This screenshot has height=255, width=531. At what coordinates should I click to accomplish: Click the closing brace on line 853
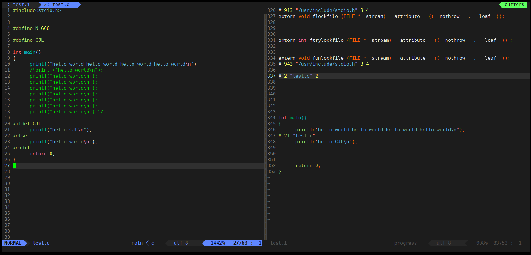coord(280,171)
